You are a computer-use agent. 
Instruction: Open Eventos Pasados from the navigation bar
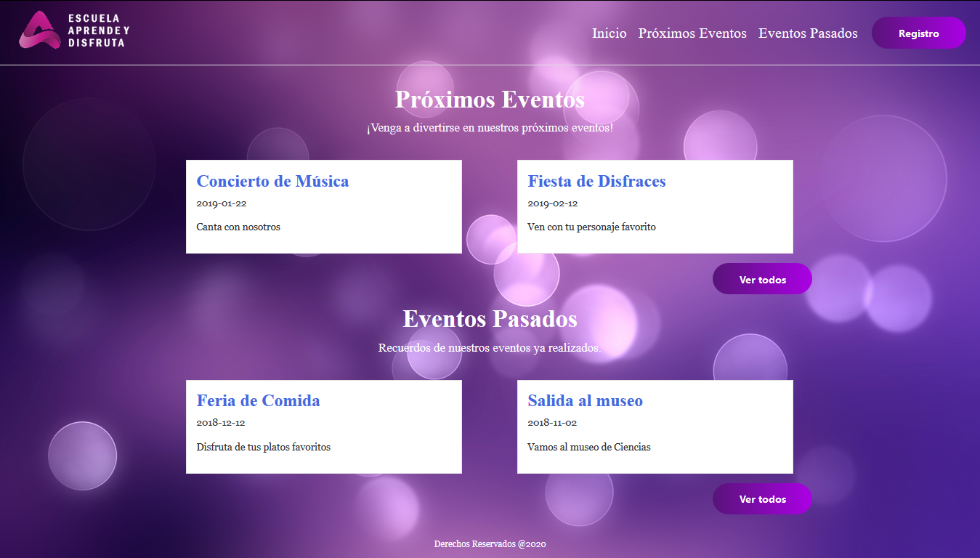click(808, 33)
